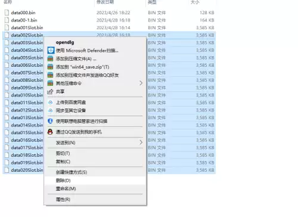
Task: Click size value 128 KB
Action: [207, 13]
